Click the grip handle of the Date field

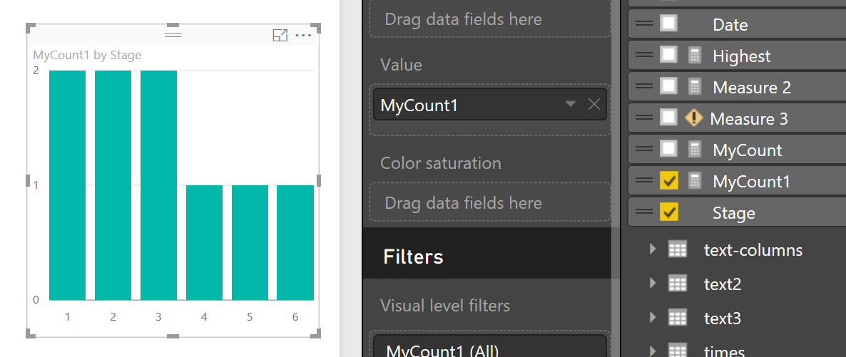click(x=644, y=24)
